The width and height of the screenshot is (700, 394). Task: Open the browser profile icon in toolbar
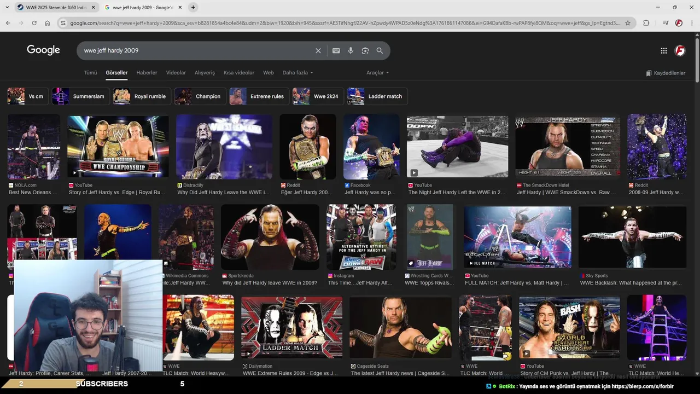(x=679, y=23)
